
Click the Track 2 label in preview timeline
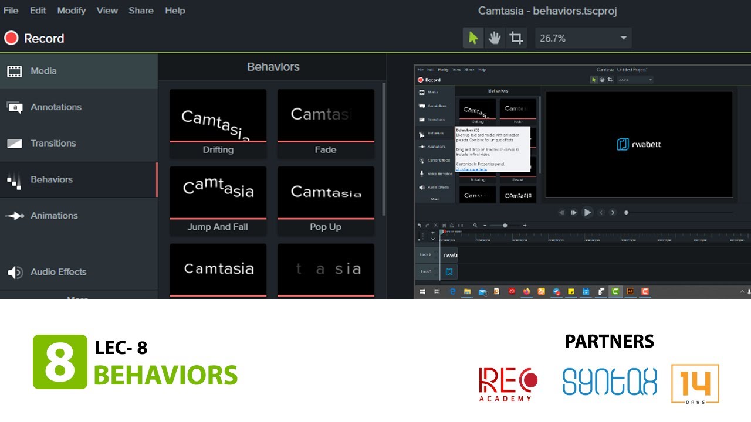pos(425,255)
